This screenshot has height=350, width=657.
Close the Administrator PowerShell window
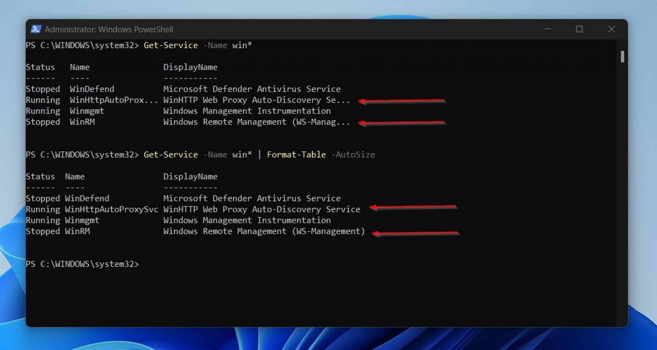coord(611,29)
